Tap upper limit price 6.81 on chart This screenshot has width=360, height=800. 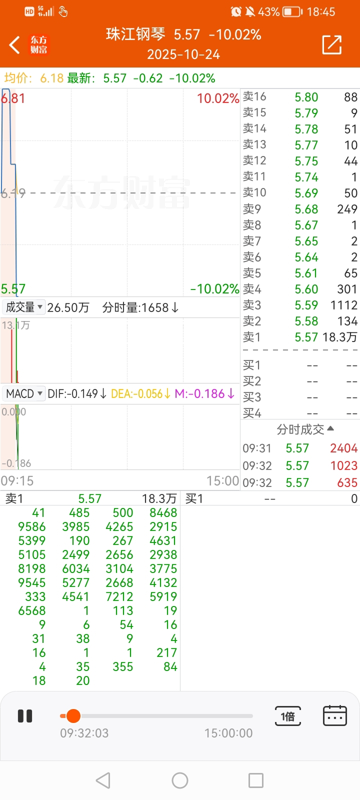point(13,98)
